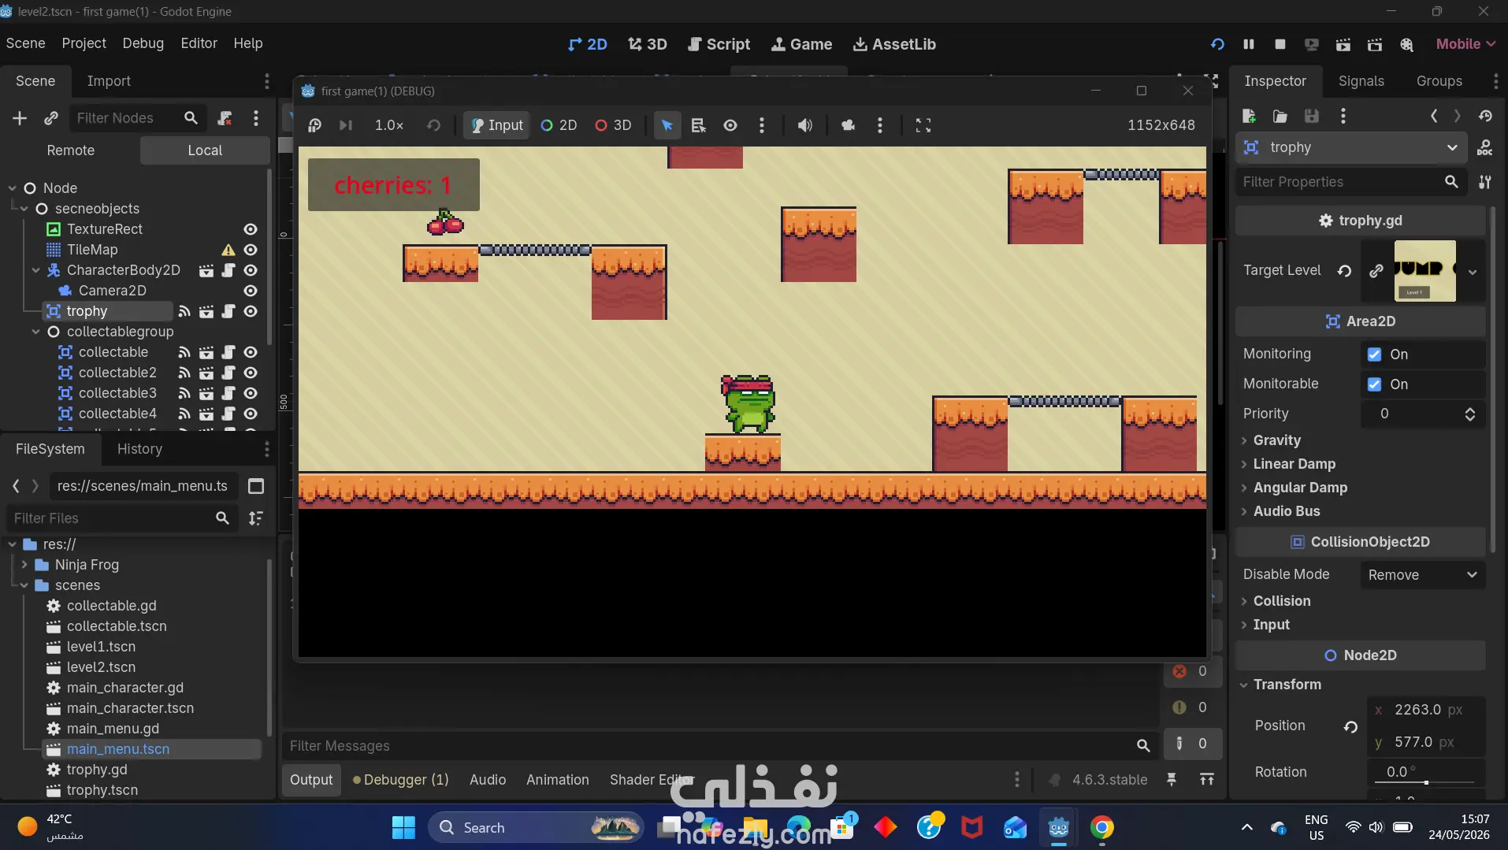Toggle selection visibility eye in game toolbar
This screenshot has height=850, width=1508.
coord(730,125)
